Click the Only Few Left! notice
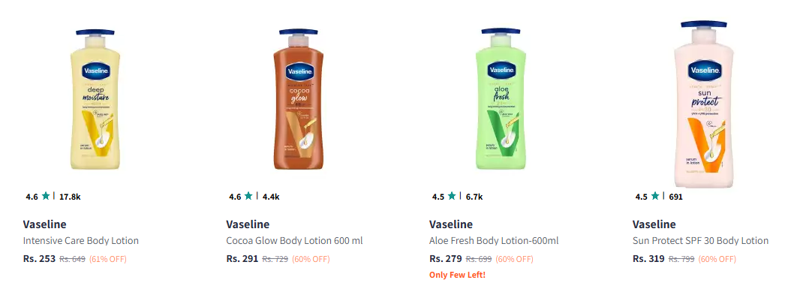This screenshot has height=292, width=800. tap(457, 275)
